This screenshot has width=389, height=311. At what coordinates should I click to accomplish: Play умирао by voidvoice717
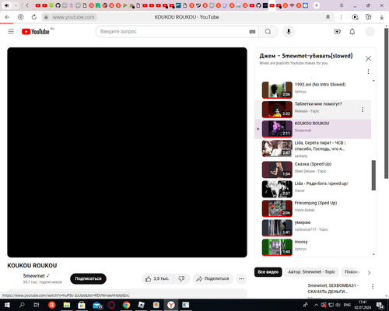313,228
